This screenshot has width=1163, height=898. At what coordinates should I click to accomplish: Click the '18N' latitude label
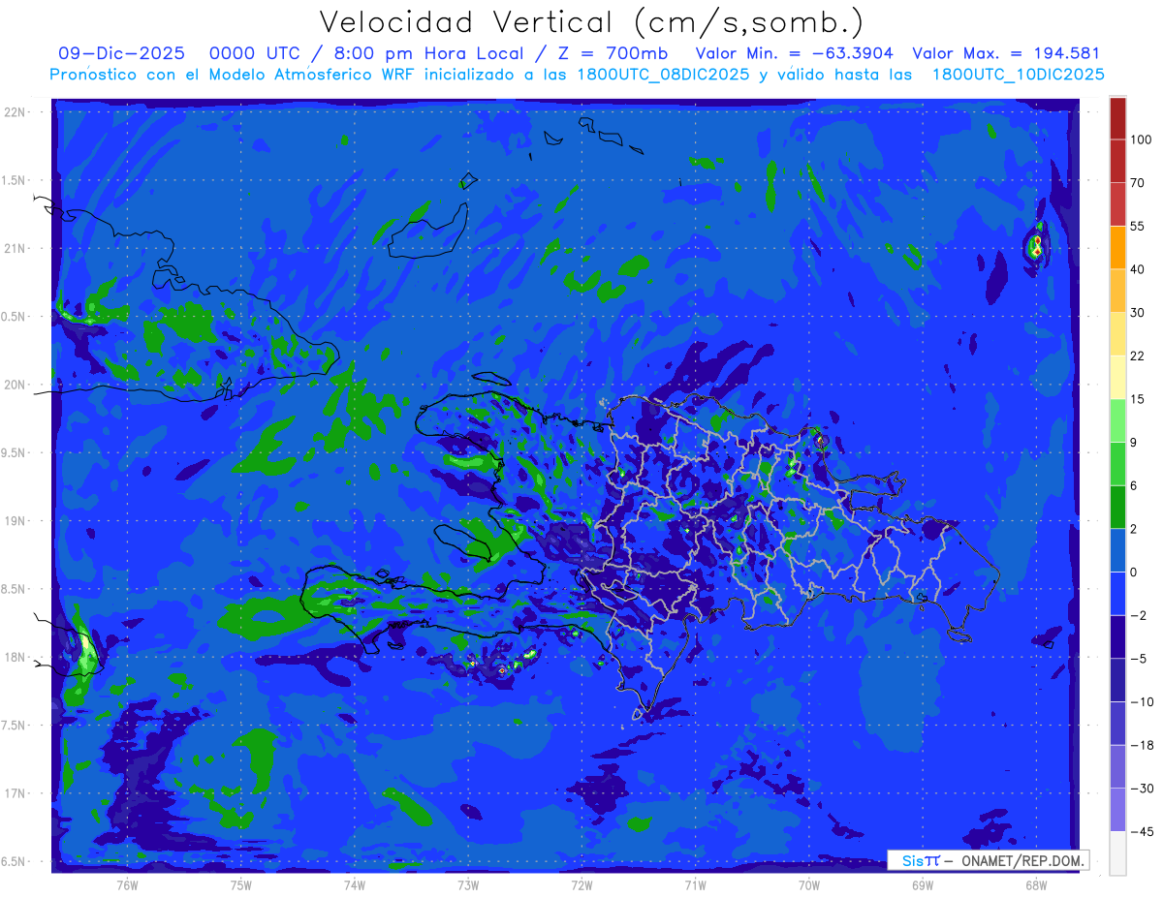[16, 657]
